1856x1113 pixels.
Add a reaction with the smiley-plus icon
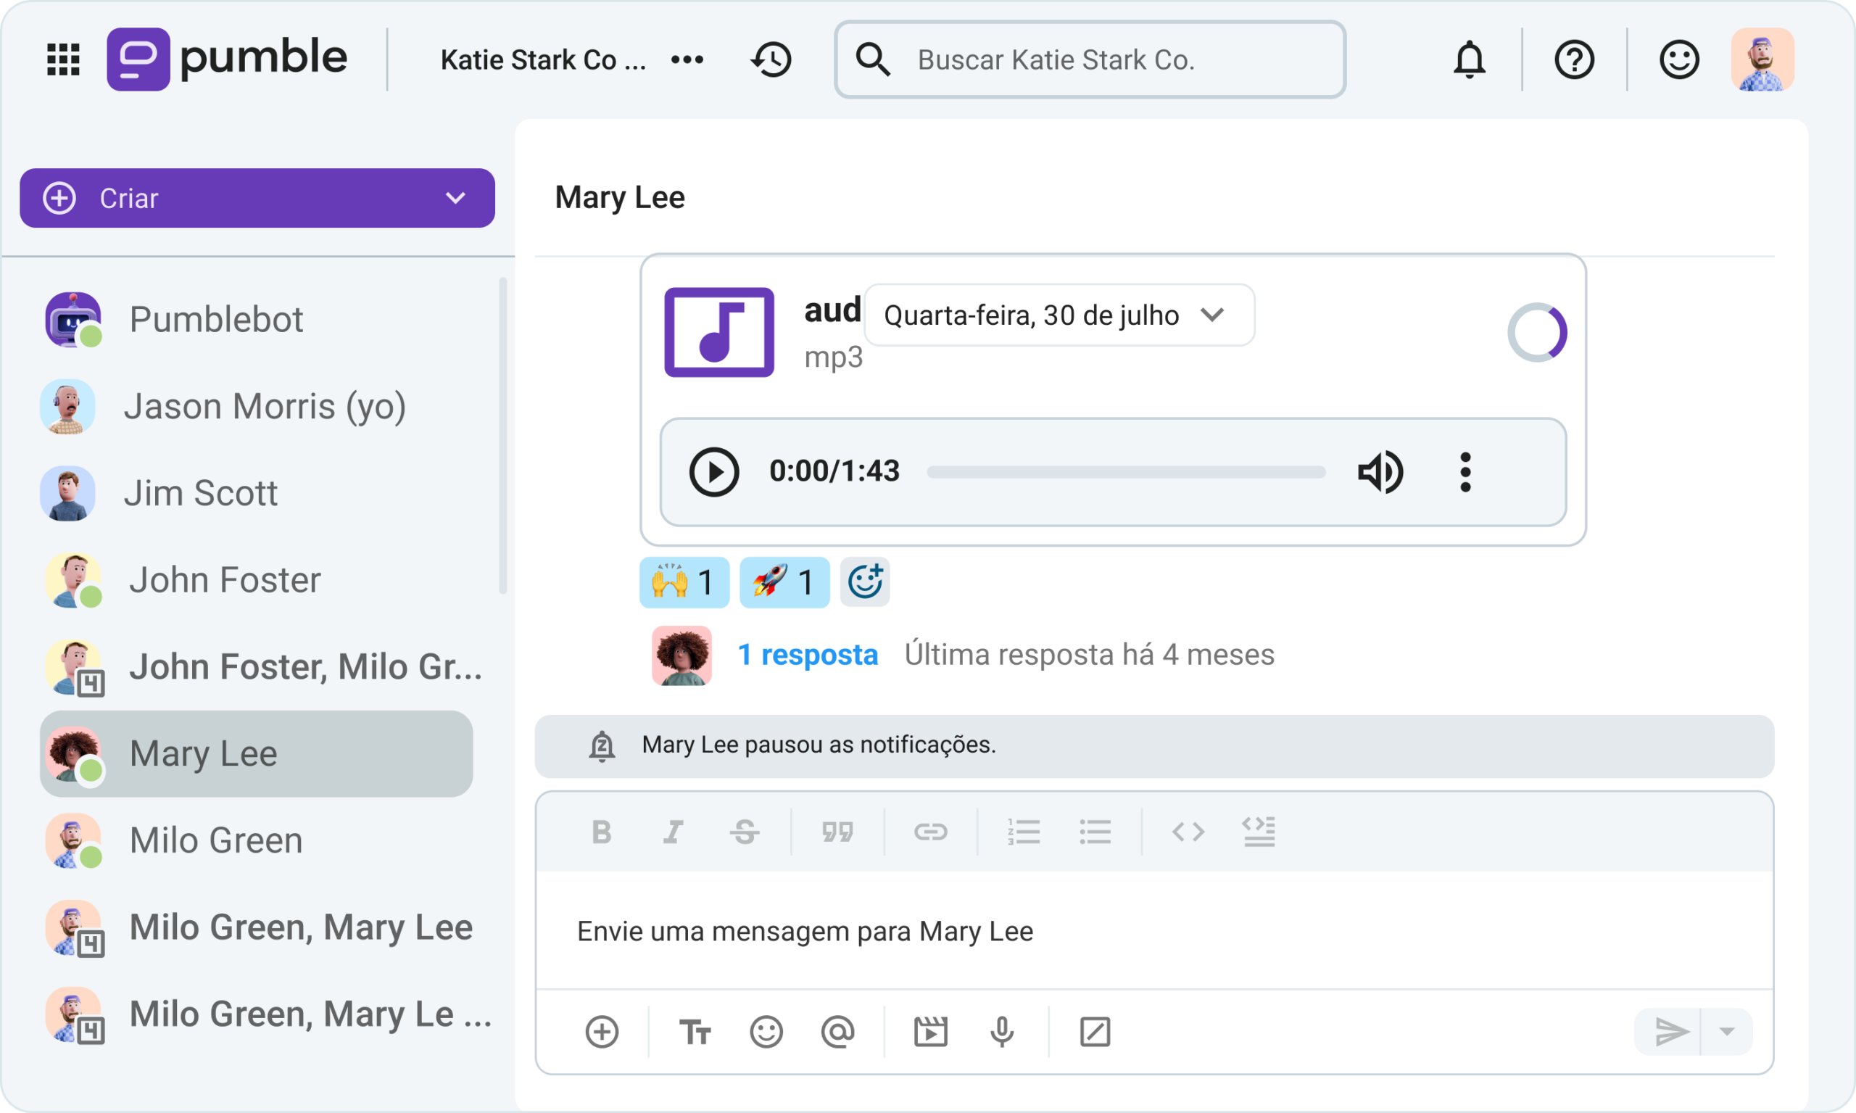point(865,582)
